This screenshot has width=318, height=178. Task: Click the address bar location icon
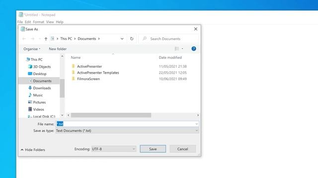click(x=53, y=39)
